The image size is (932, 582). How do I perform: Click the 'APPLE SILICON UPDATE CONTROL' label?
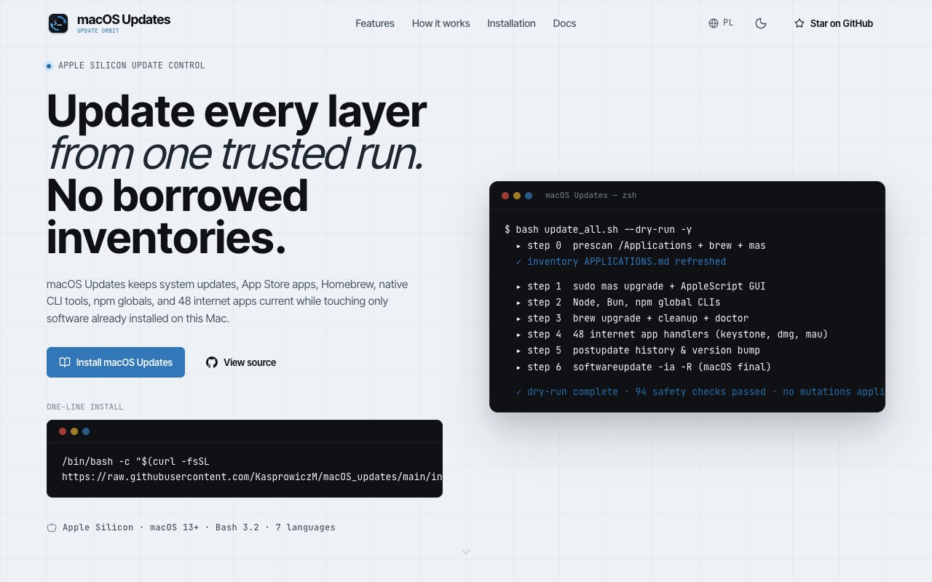coord(132,65)
